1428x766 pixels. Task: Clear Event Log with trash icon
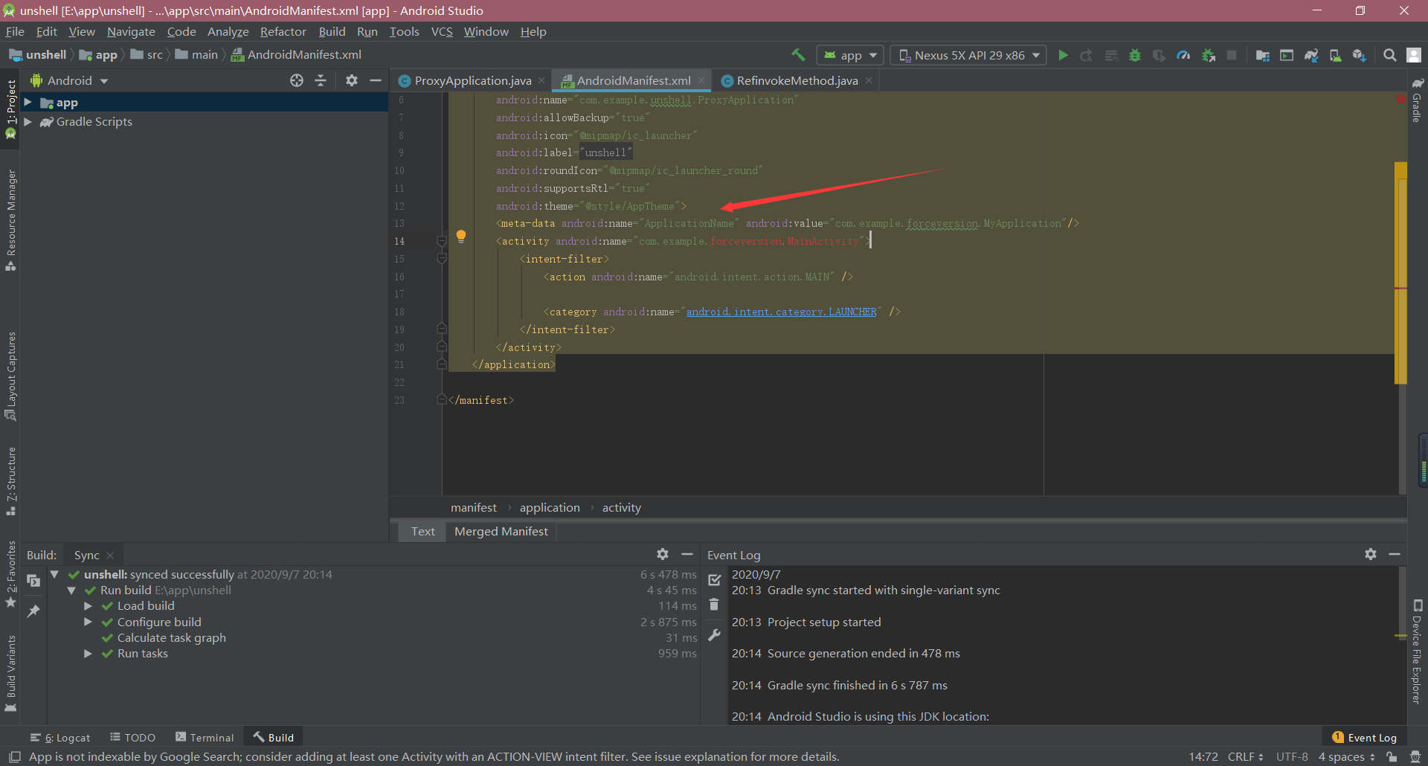coord(714,605)
